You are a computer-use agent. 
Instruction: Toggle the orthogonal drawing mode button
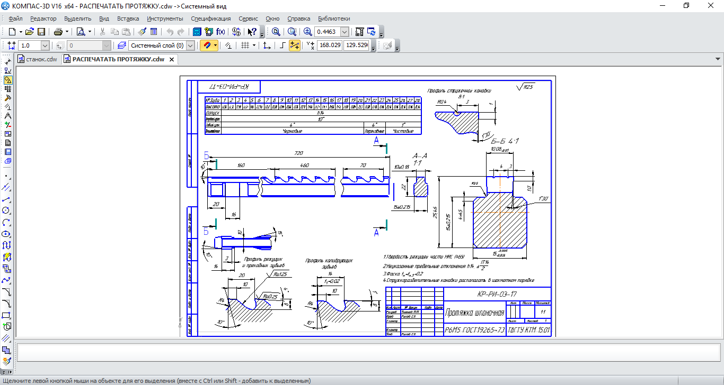(x=282, y=45)
